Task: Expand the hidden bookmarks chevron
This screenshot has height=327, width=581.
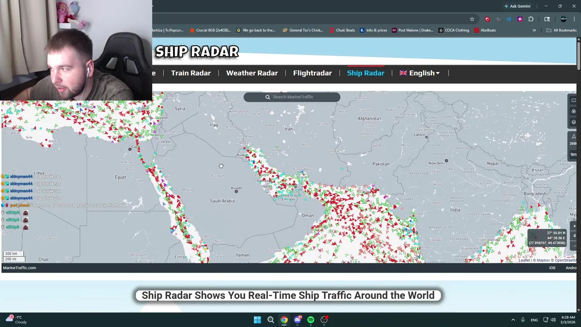Action: click(x=534, y=30)
